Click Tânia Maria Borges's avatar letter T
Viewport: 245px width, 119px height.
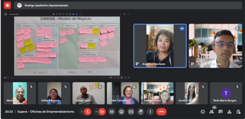pyautogui.click(x=226, y=93)
